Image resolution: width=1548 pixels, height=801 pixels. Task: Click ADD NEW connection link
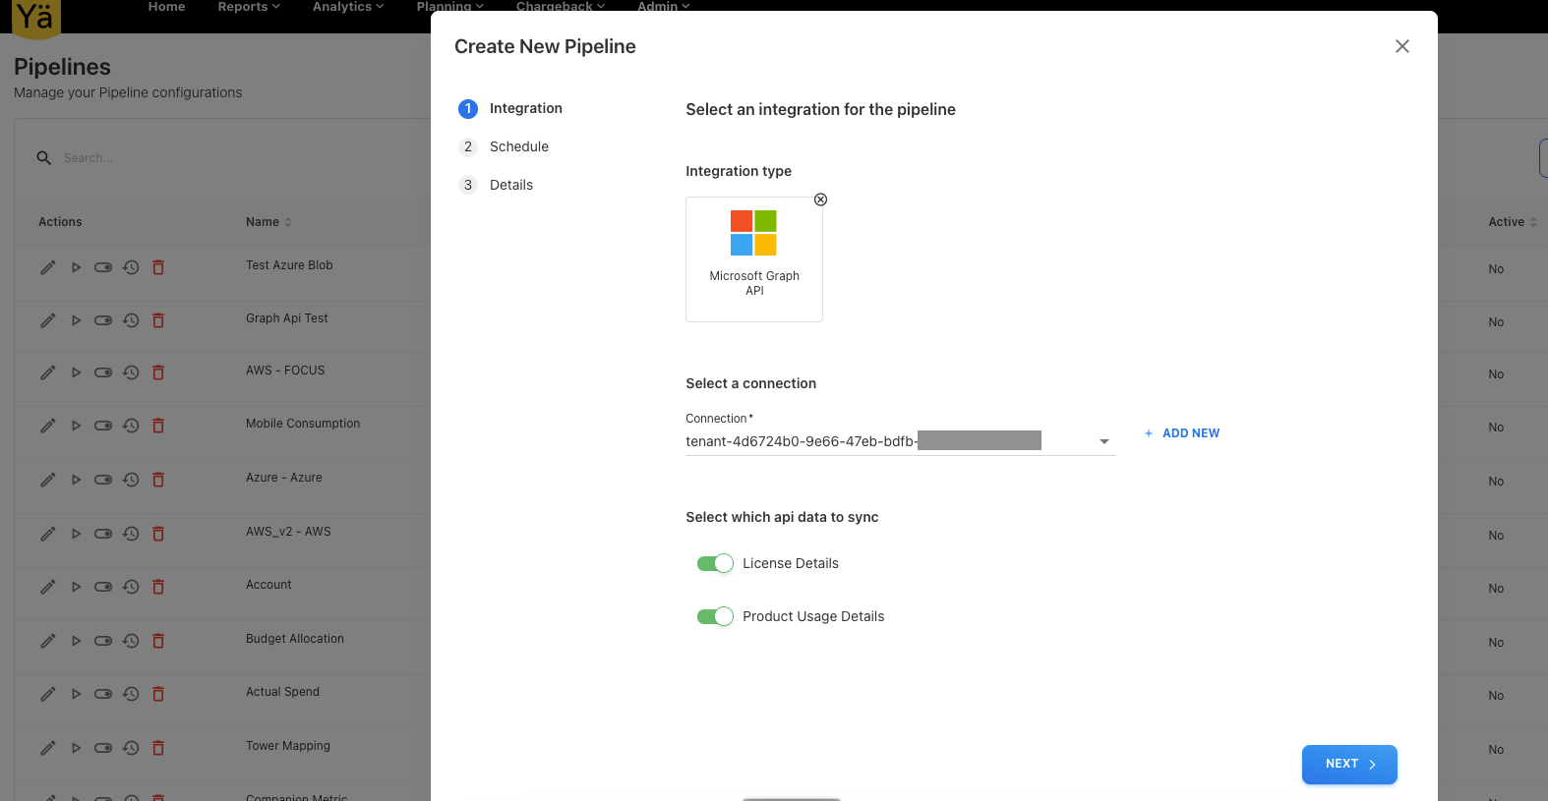[x=1181, y=433]
